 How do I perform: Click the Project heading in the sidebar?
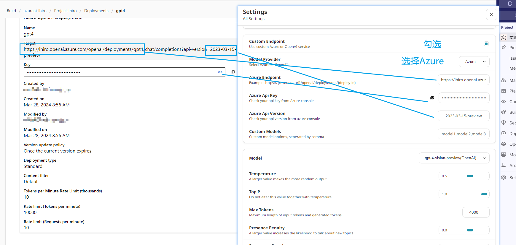[507, 27]
